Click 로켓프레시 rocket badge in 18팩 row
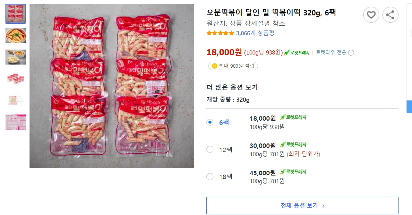The width and height of the screenshot is (412, 215). [293, 172]
